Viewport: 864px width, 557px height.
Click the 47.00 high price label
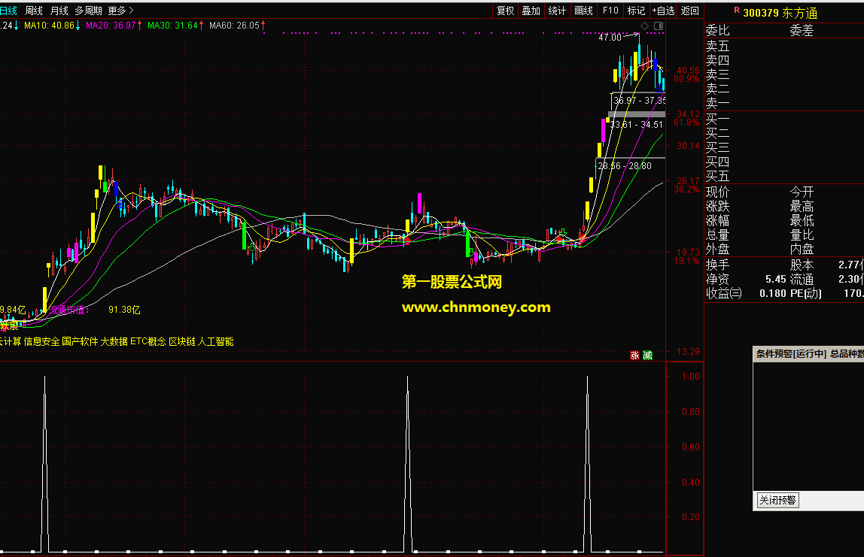click(610, 38)
